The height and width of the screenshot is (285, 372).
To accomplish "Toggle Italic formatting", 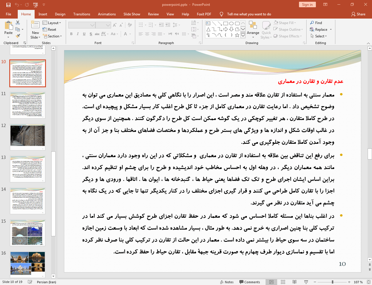I will pyautogui.click(x=78, y=34).
